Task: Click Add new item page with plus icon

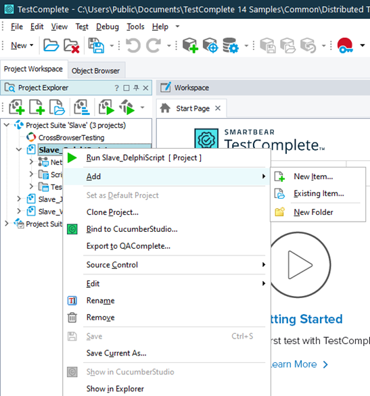Action: tap(37, 107)
